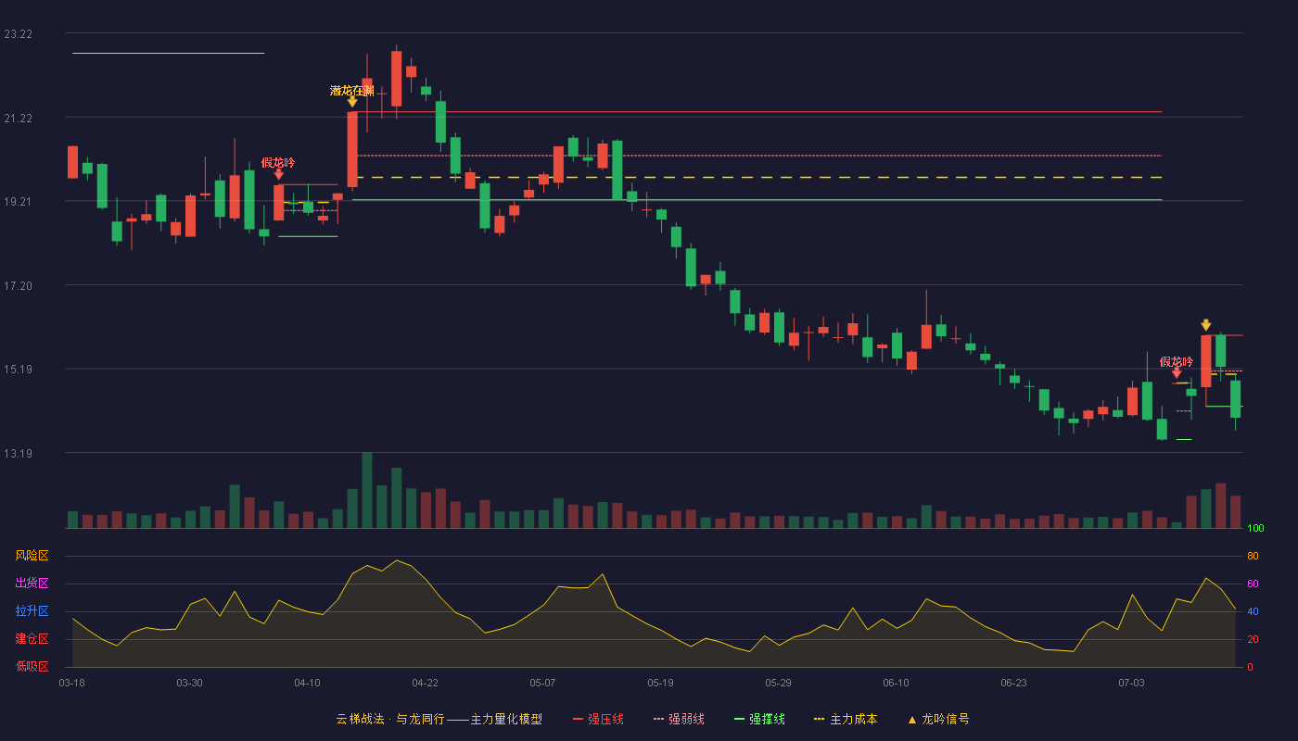1298x741 pixels.
Task: Click the yellow arrow under 潜龙在渊
Action: click(x=352, y=103)
